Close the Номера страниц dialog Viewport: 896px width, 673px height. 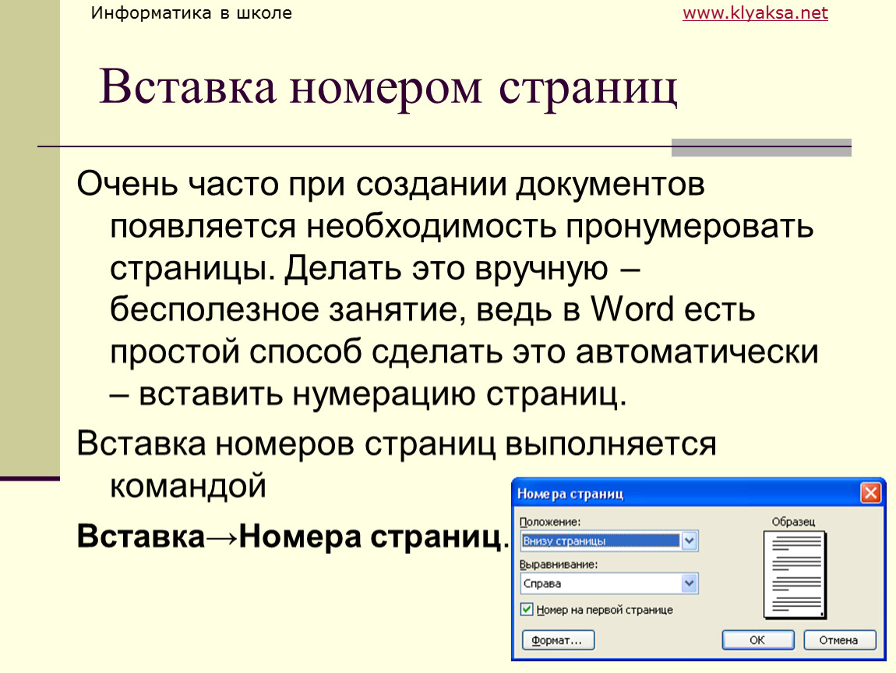(870, 493)
